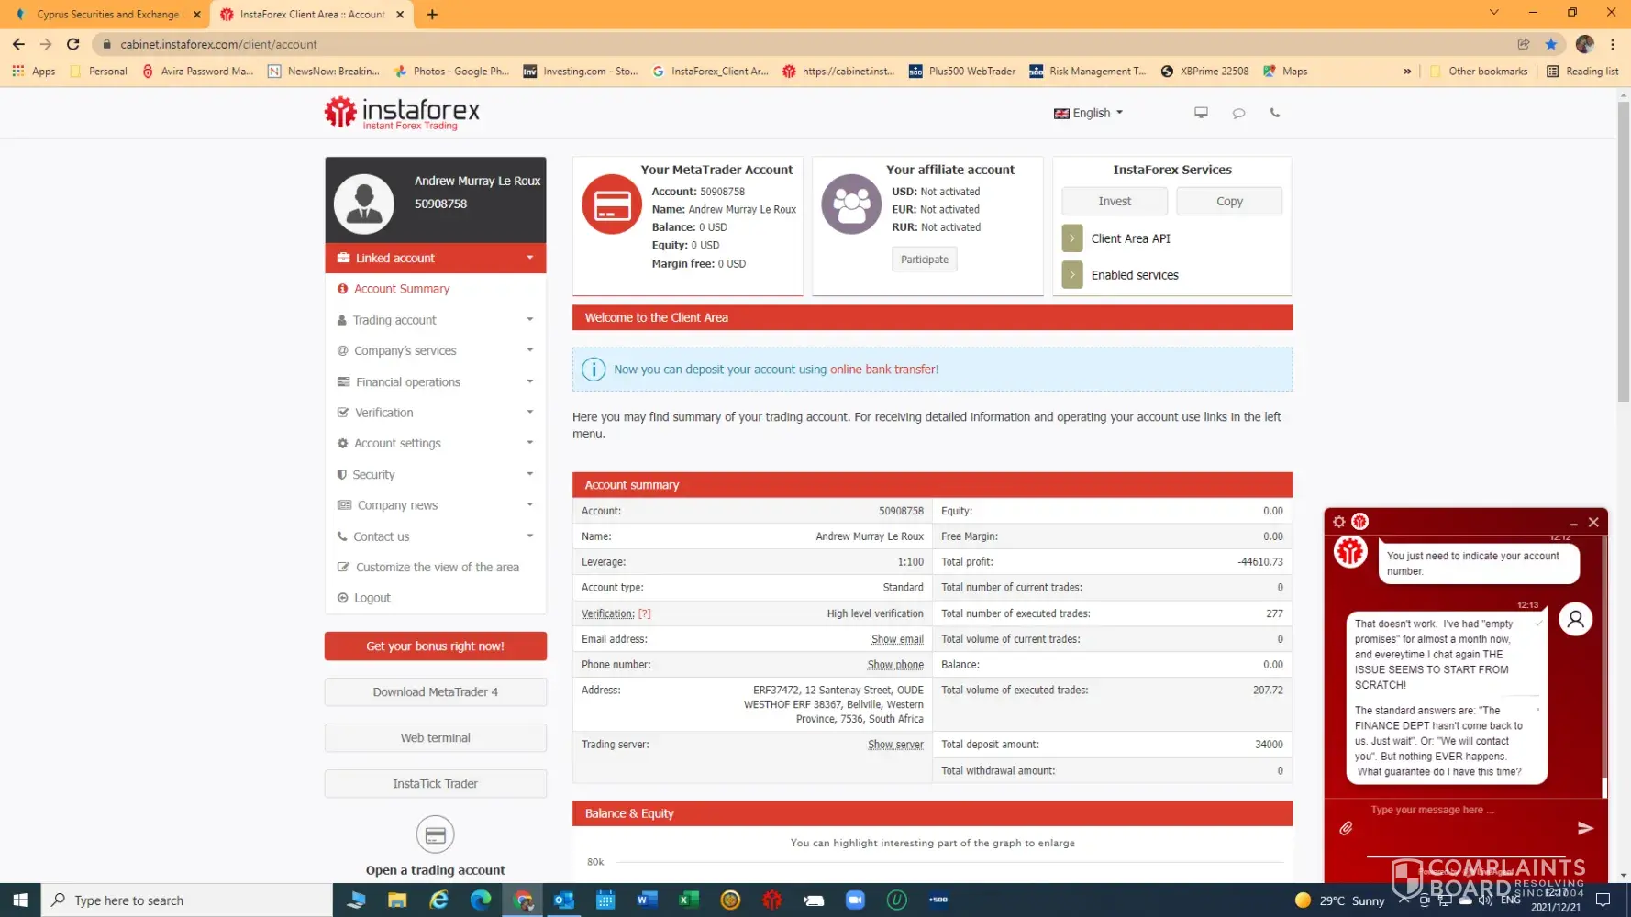Click the monitor icon in header

coord(1201,113)
